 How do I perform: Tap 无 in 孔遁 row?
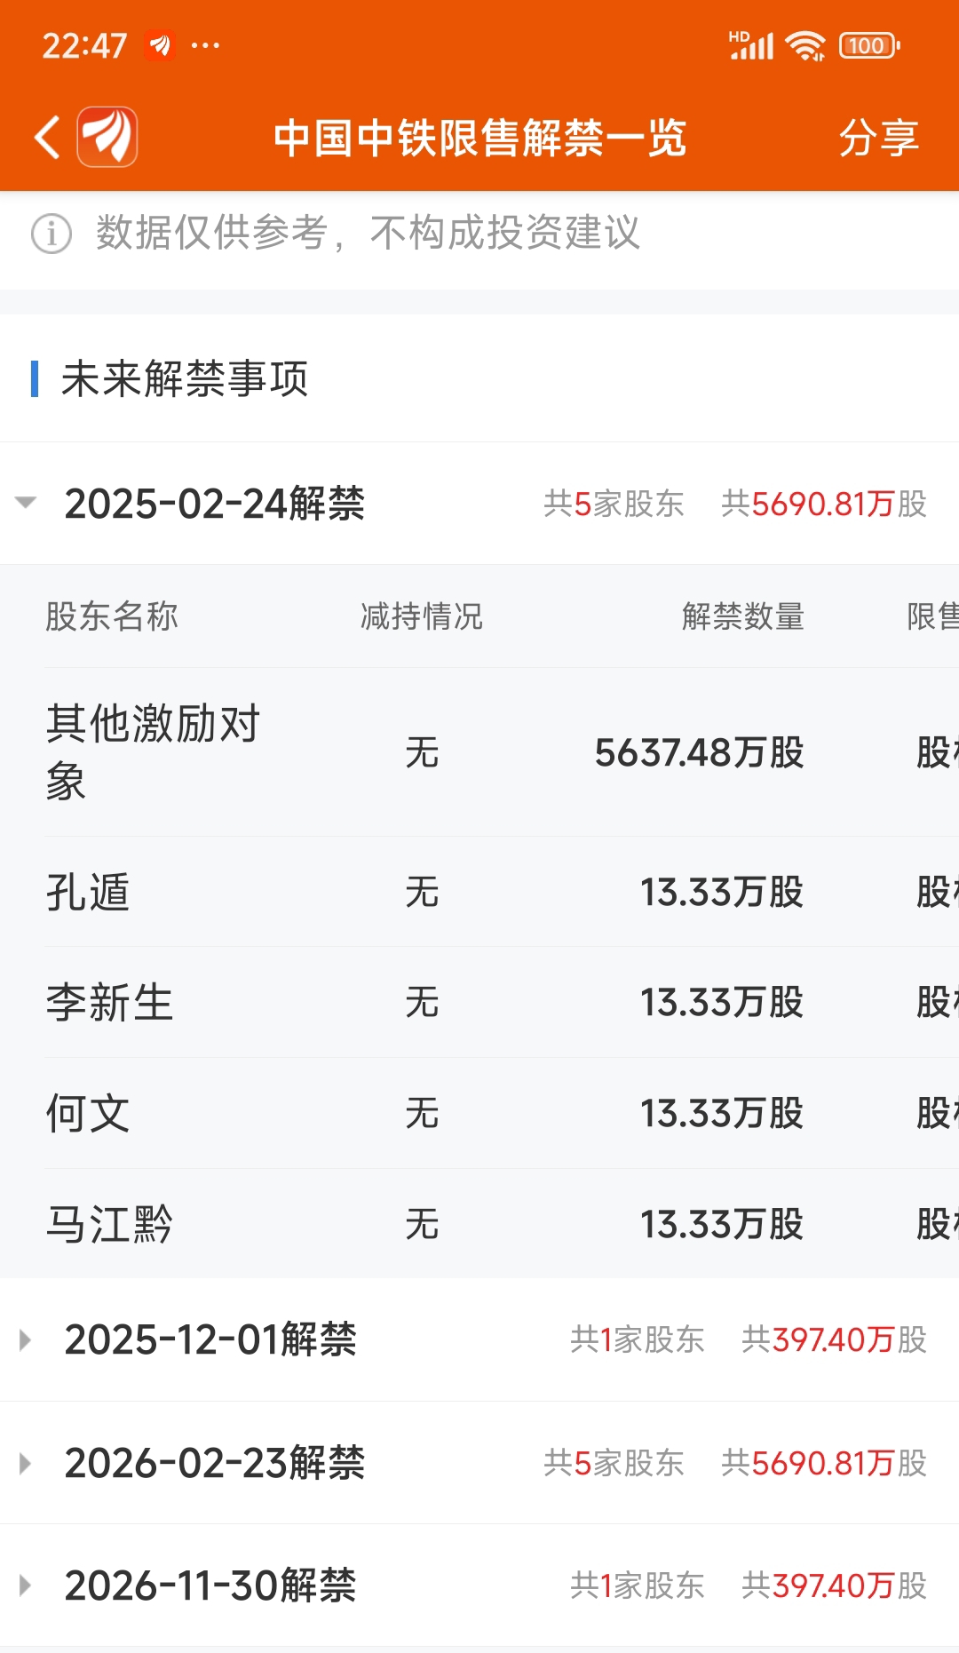point(422,892)
